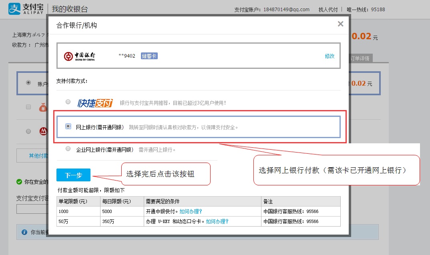Click 中国银行客服热线 in the 50万 row

click(x=291, y=221)
